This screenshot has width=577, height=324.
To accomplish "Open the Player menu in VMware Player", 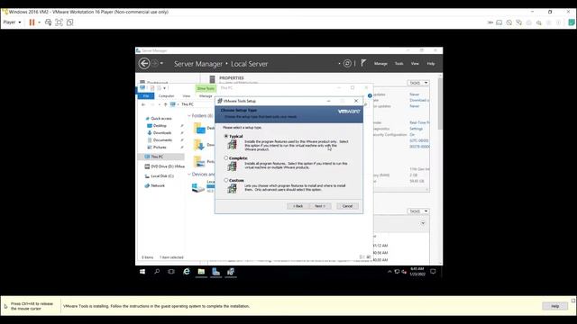I will 12,22.
